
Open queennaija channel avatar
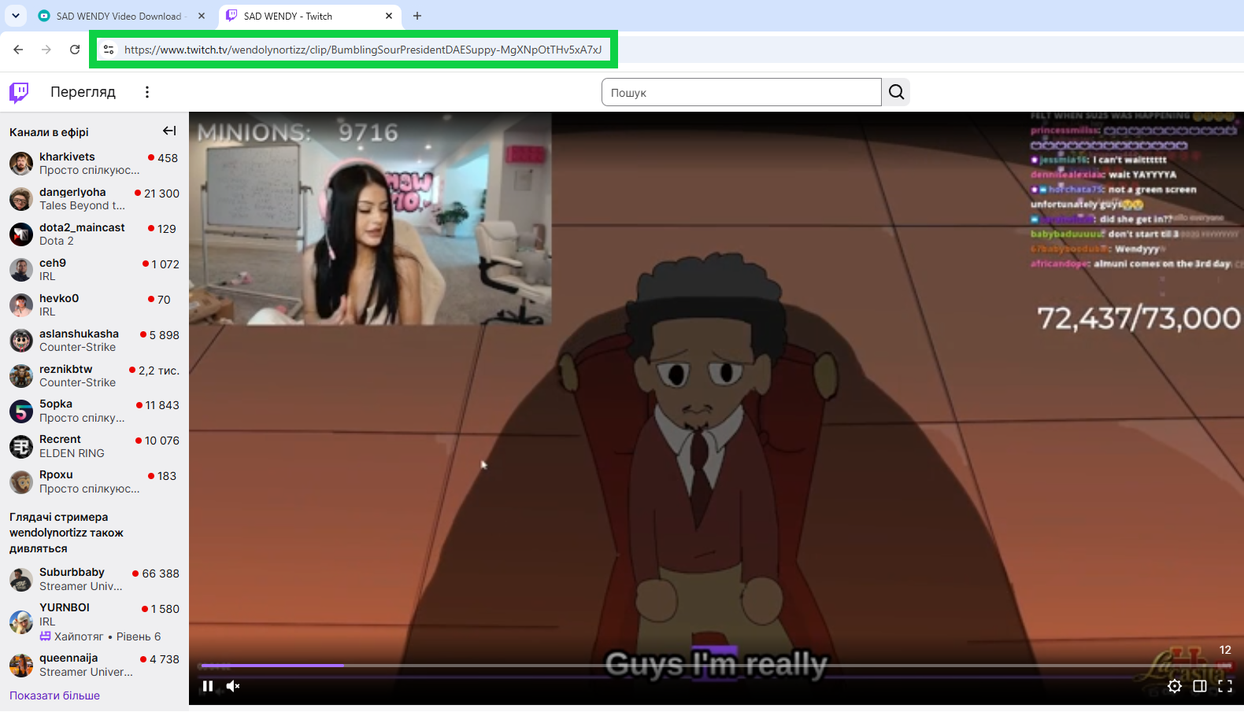(x=21, y=665)
